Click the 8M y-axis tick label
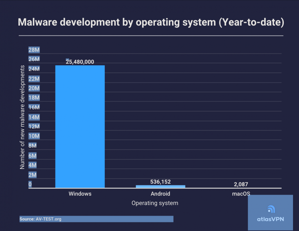The width and height of the screenshot is (299, 231). click(x=32, y=146)
